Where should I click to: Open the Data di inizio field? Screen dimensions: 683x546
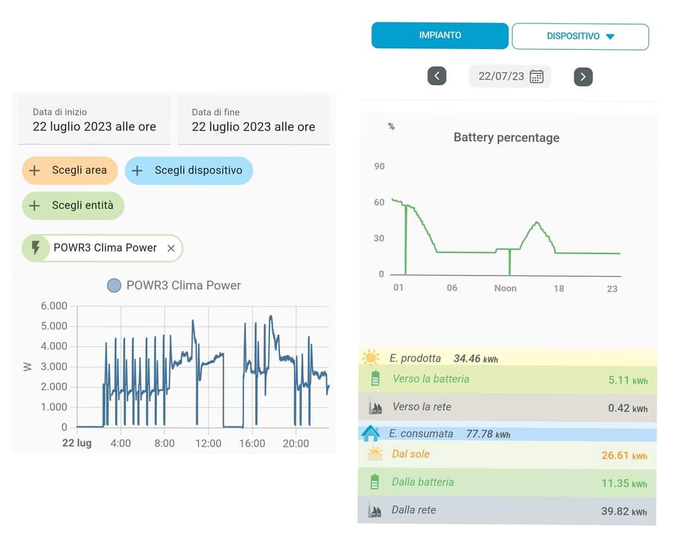coord(94,120)
